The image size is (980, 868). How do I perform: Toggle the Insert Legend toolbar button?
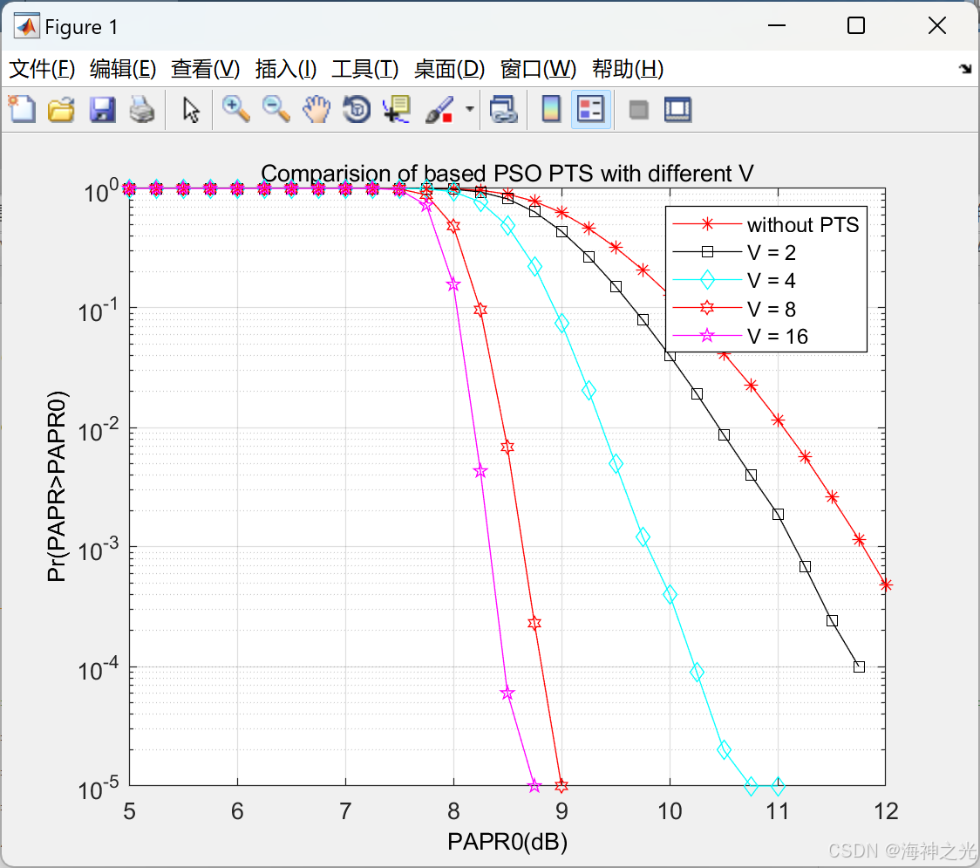pos(590,109)
